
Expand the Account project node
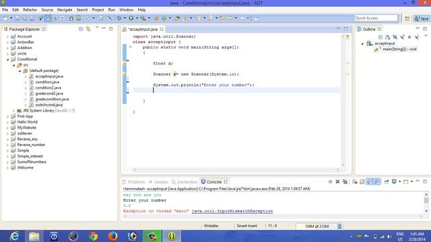[x=7, y=36]
